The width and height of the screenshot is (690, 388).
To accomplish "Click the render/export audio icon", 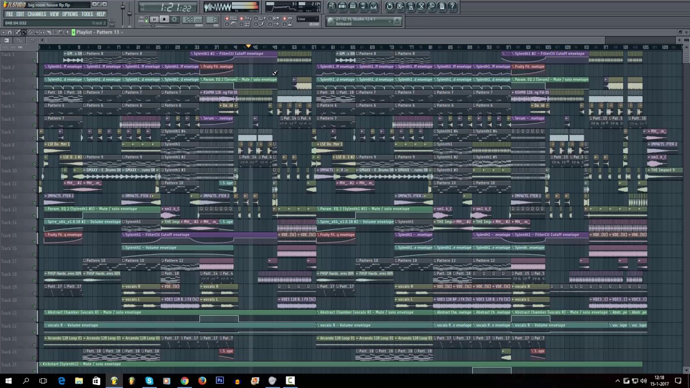I will click(x=410, y=6).
